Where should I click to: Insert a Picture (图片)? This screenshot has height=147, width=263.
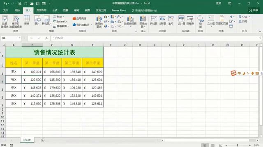coord(37,20)
